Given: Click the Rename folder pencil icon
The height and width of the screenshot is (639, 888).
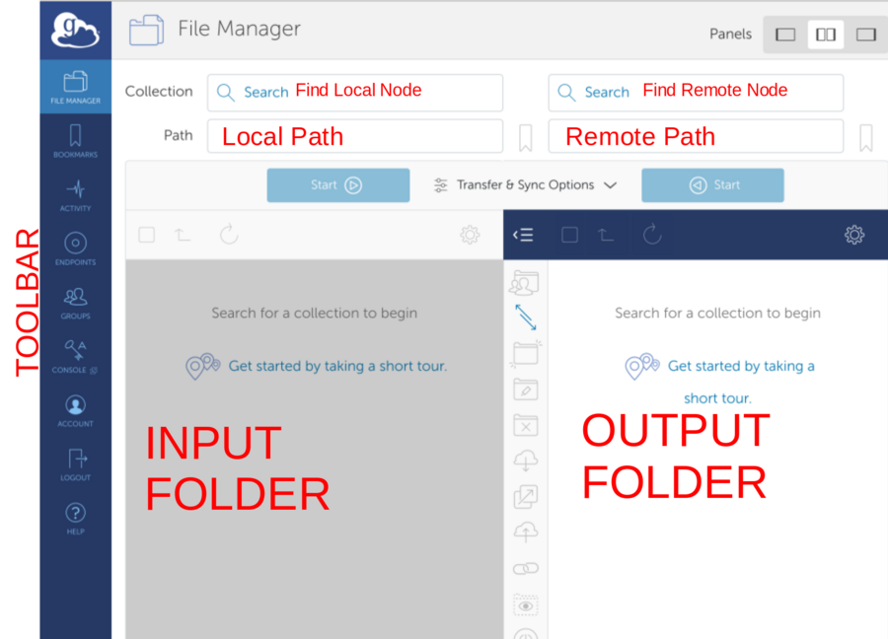Looking at the screenshot, I should (526, 390).
